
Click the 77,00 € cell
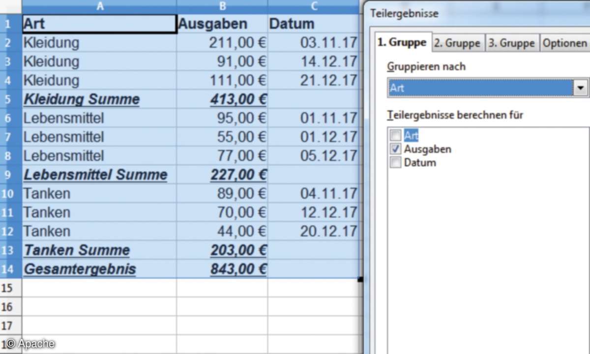222,156
